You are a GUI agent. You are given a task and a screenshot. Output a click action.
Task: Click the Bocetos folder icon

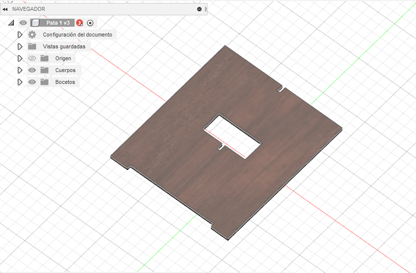(x=44, y=82)
